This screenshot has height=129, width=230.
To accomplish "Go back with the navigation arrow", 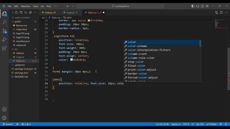I will pyautogui.click(x=68, y=6).
